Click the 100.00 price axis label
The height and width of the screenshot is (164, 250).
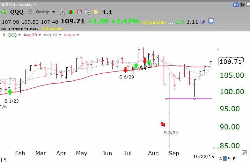232,92
